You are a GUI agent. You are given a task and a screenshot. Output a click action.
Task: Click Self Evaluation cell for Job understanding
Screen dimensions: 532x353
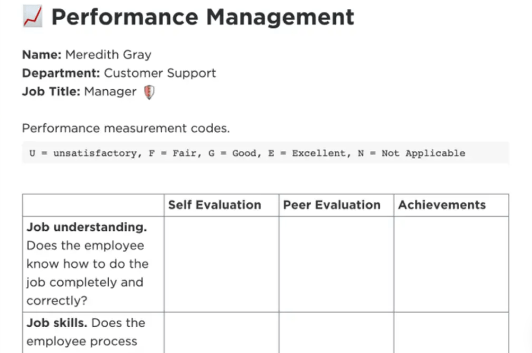(x=221, y=264)
